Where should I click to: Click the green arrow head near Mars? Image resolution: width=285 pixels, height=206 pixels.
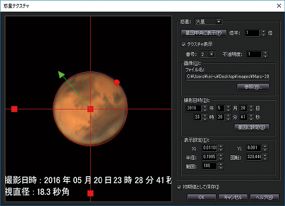point(61,74)
